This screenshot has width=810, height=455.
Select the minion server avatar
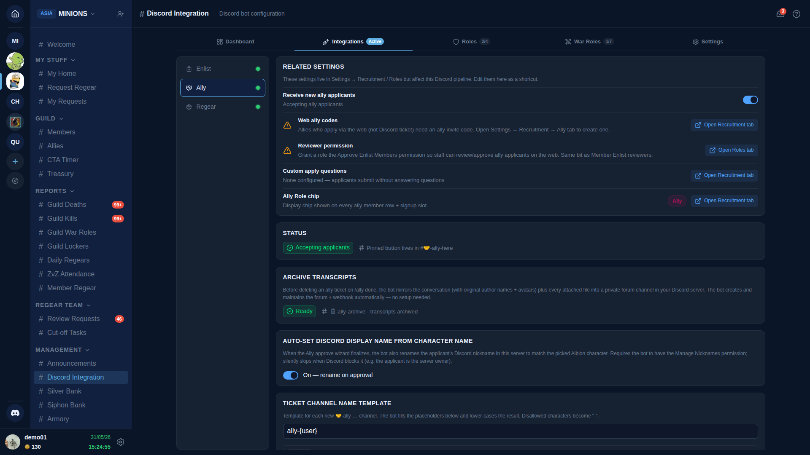[15, 81]
